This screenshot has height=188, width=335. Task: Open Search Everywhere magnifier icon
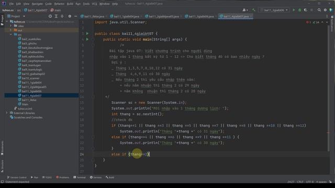[319, 10]
